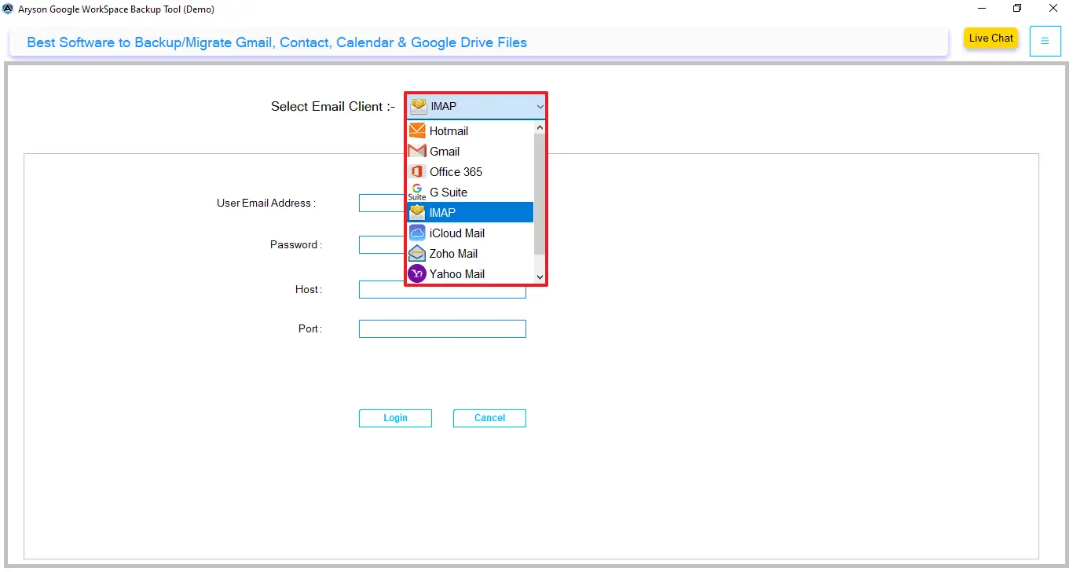Open the hamburger menu beside Live Chat
The height and width of the screenshot is (572, 1073).
point(1045,41)
